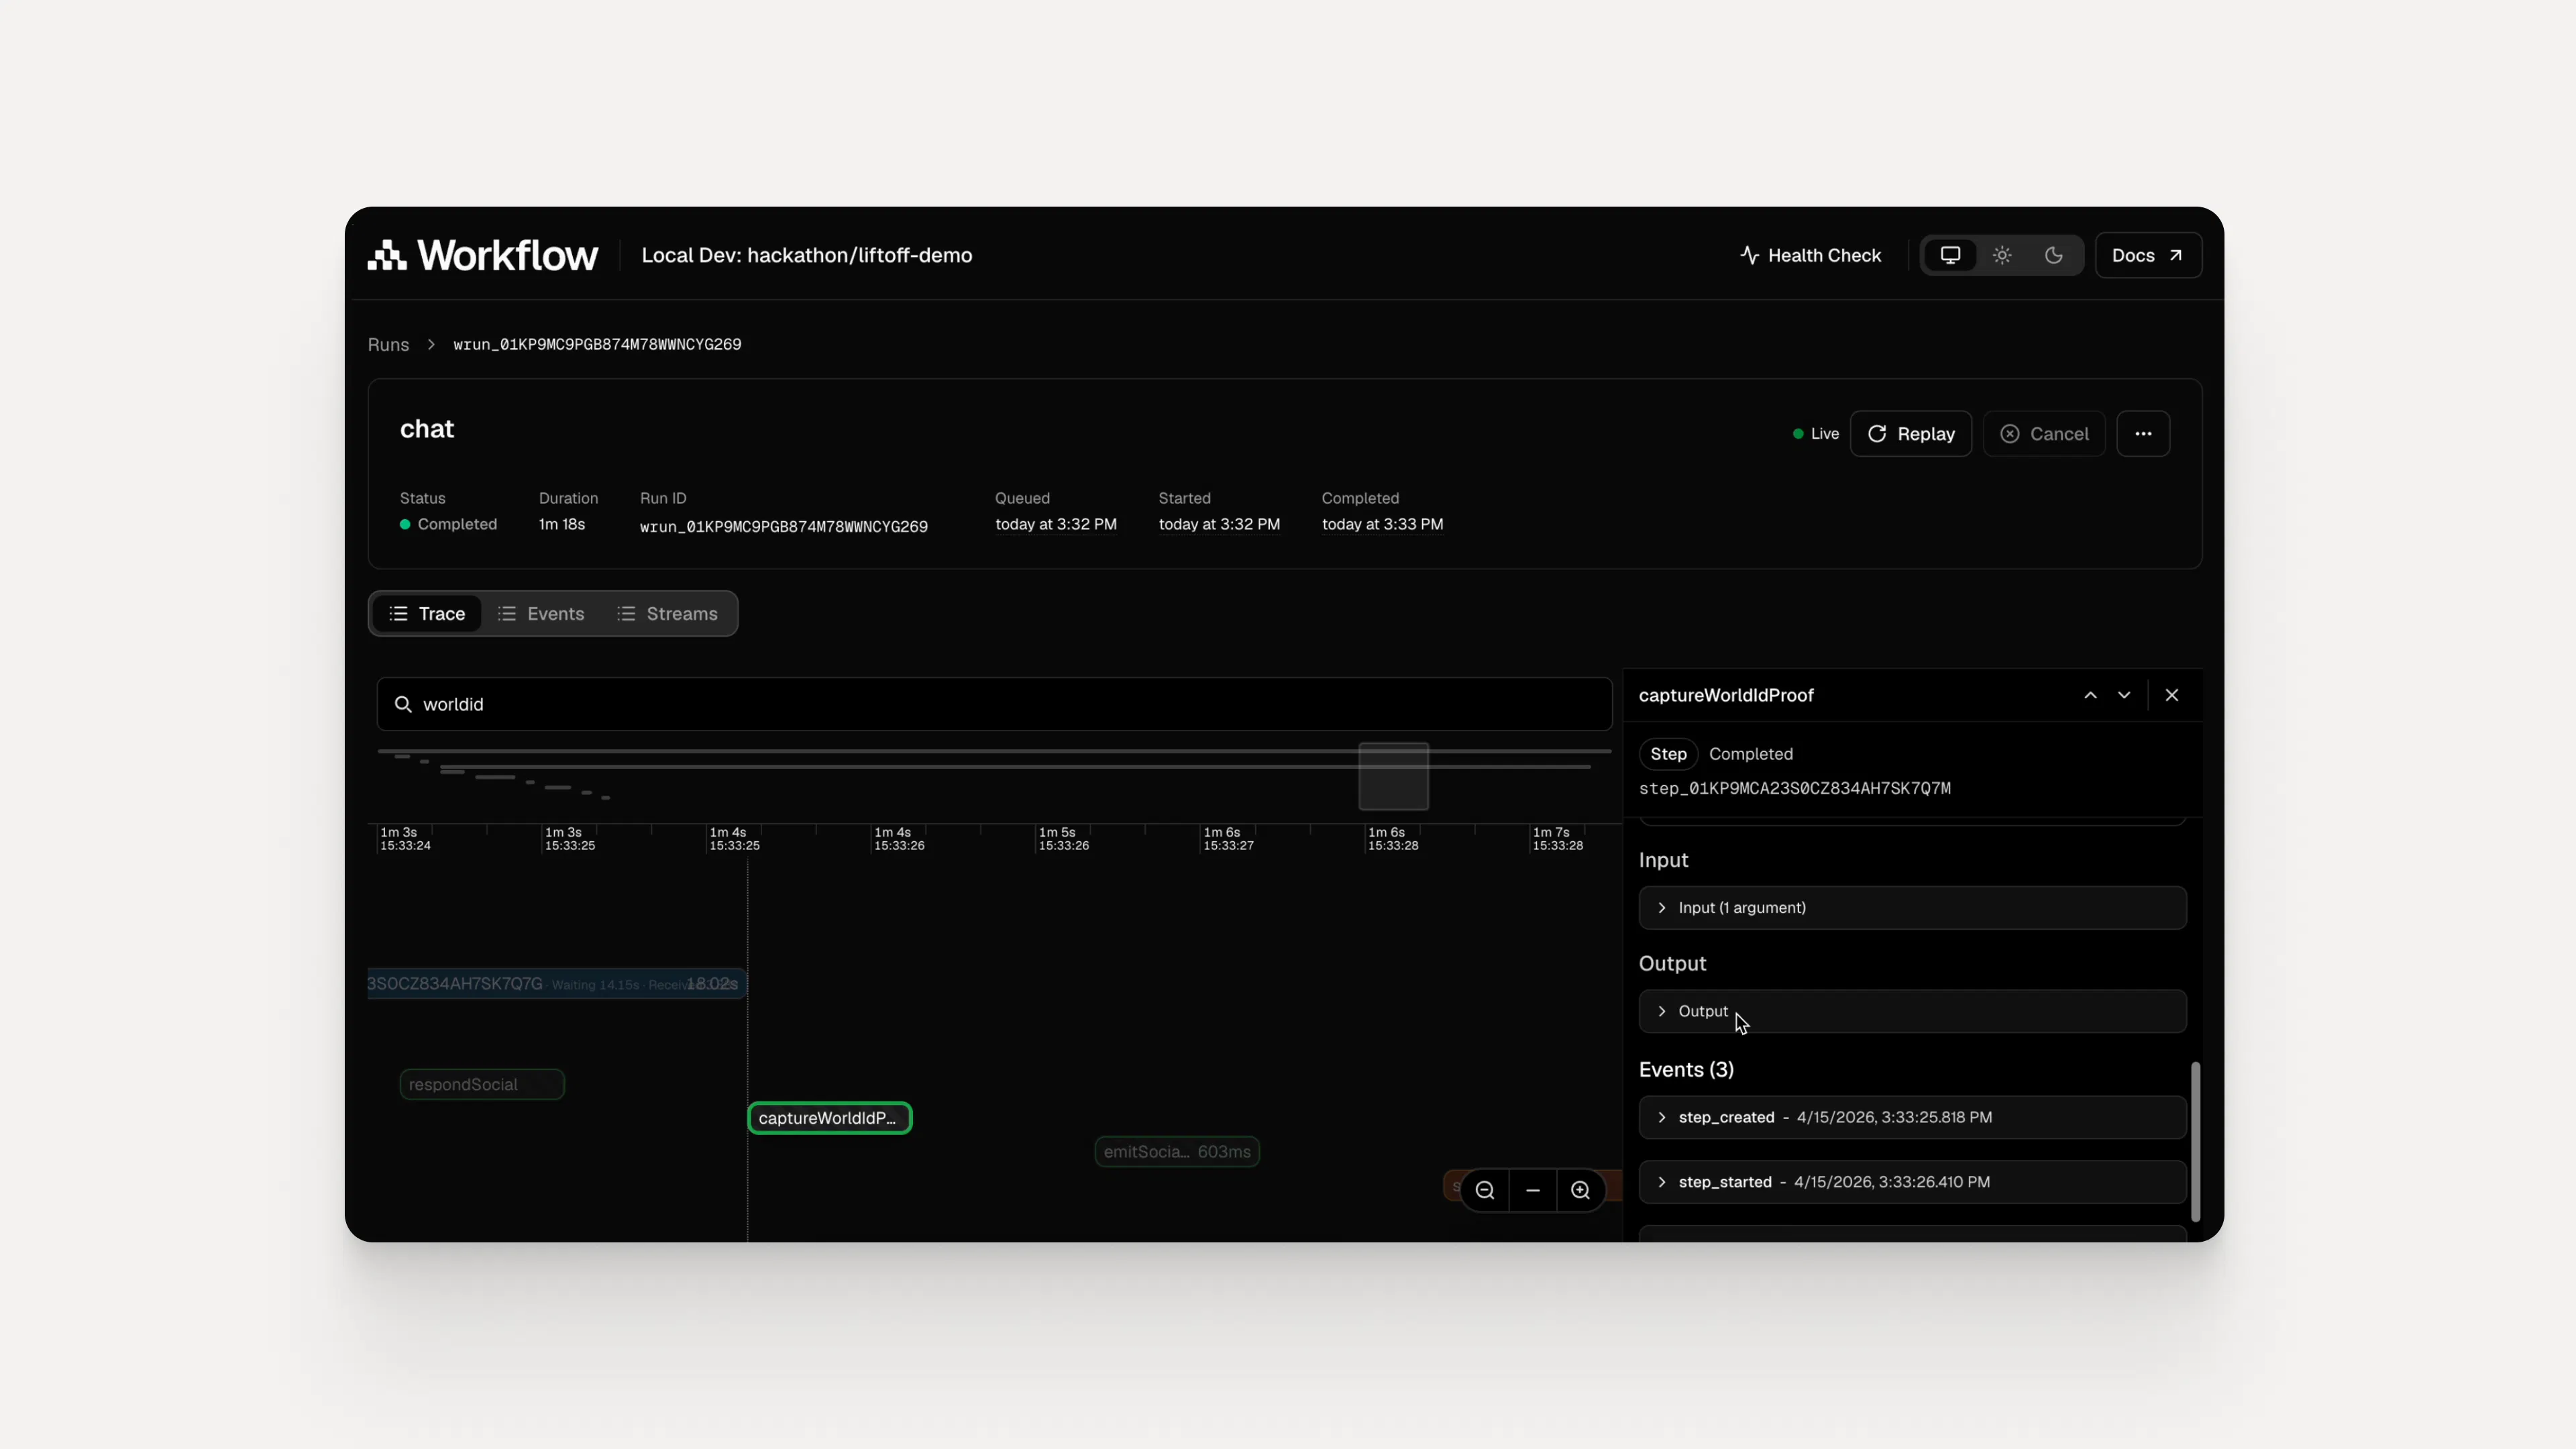Select next span with down chevron
The image size is (2576, 1449).
tap(2124, 695)
